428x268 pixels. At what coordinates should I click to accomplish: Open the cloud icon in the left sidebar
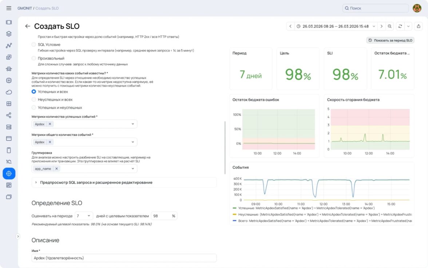pyautogui.click(x=9, y=92)
